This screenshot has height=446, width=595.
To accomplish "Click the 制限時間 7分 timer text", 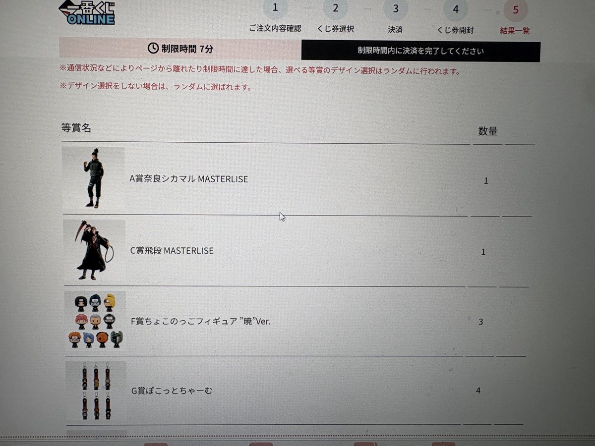I will 187,49.
